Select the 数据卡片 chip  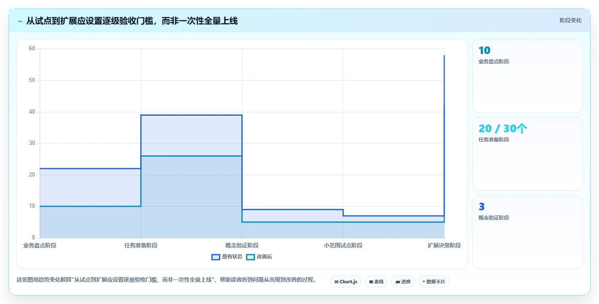tap(434, 282)
